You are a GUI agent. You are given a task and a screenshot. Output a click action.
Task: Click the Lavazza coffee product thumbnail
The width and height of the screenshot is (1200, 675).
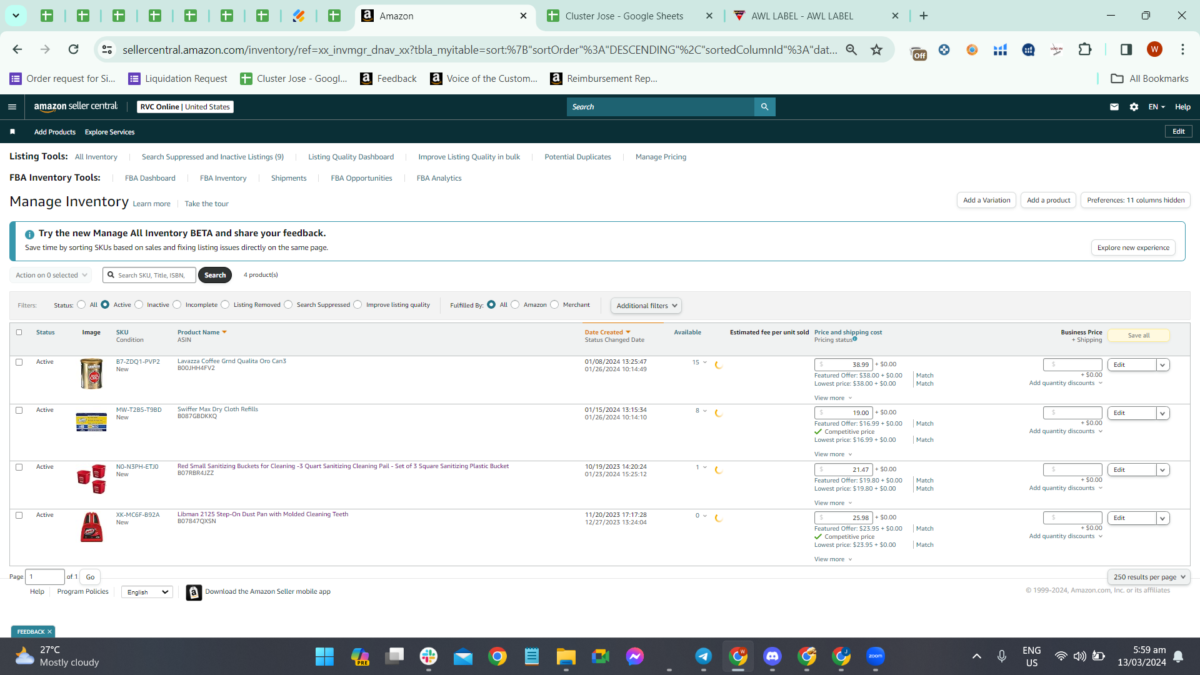click(91, 374)
